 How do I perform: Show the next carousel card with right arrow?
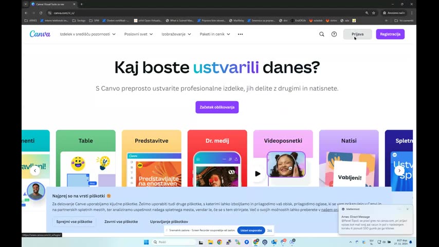pyautogui.click(x=399, y=170)
